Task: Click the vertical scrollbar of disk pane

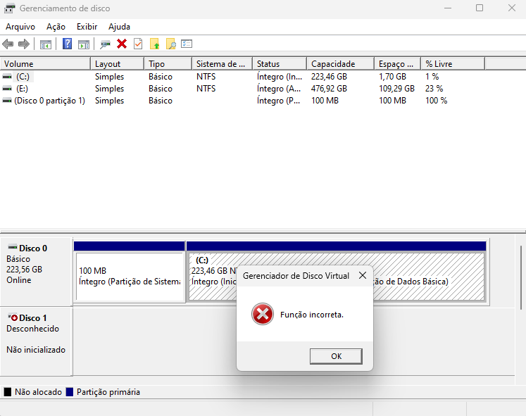Action: pyautogui.click(x=520, y=277)
